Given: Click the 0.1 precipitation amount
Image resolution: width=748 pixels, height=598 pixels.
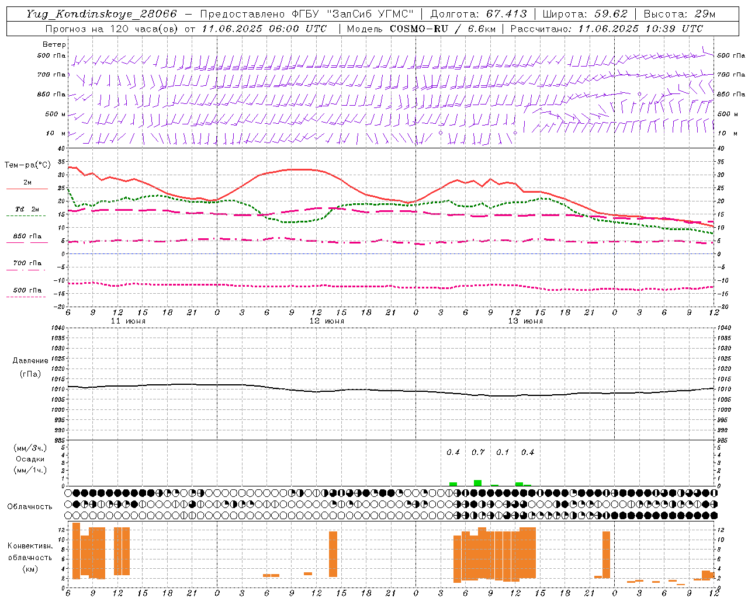Looking at the screenshot, I should pyautogui.click(x=503, y=452).
